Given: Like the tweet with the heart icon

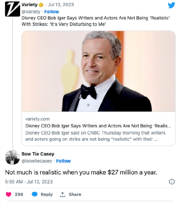Looking at the screenshot, I should [9, 194].
